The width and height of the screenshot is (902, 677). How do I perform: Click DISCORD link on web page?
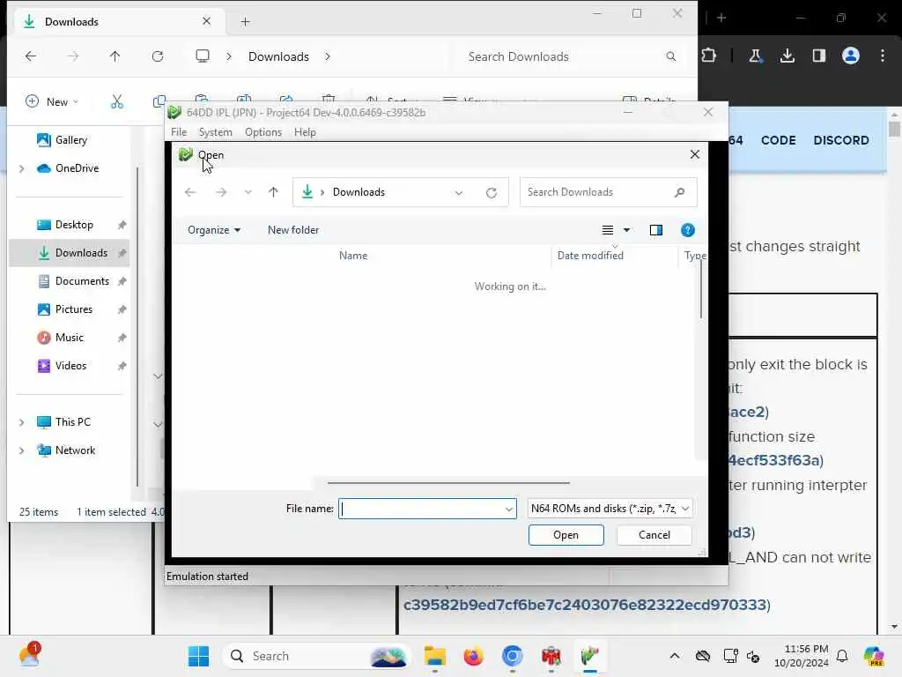click(841, 140)
